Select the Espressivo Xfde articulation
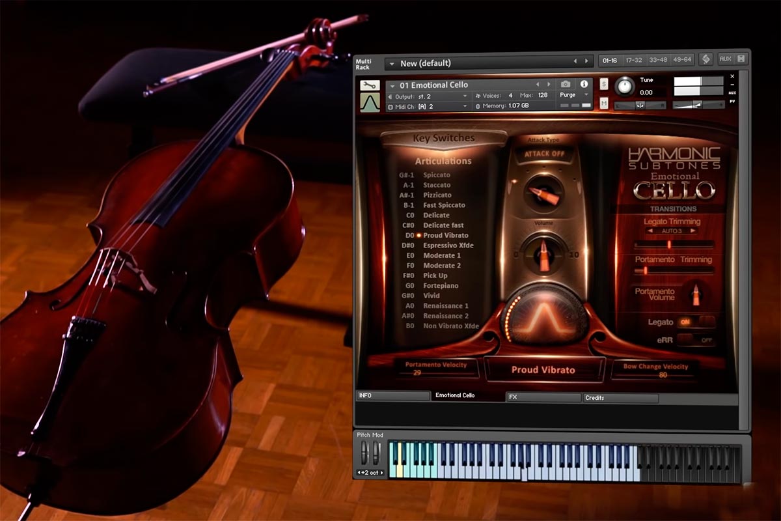Viewport: 781px width, 521px height. (x=448, y=246)
